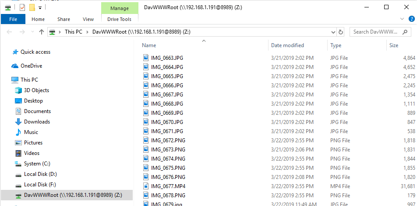Go back with the Back arrow
The width and height of the screenshot is (417, 206).
pyautogui.click(x=9, y=32)
